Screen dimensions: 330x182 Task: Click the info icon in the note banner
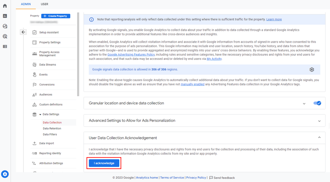click(x=92, y=19)
